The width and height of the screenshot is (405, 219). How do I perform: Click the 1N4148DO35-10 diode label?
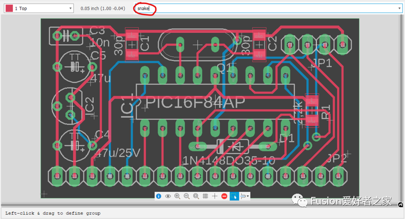229,161
